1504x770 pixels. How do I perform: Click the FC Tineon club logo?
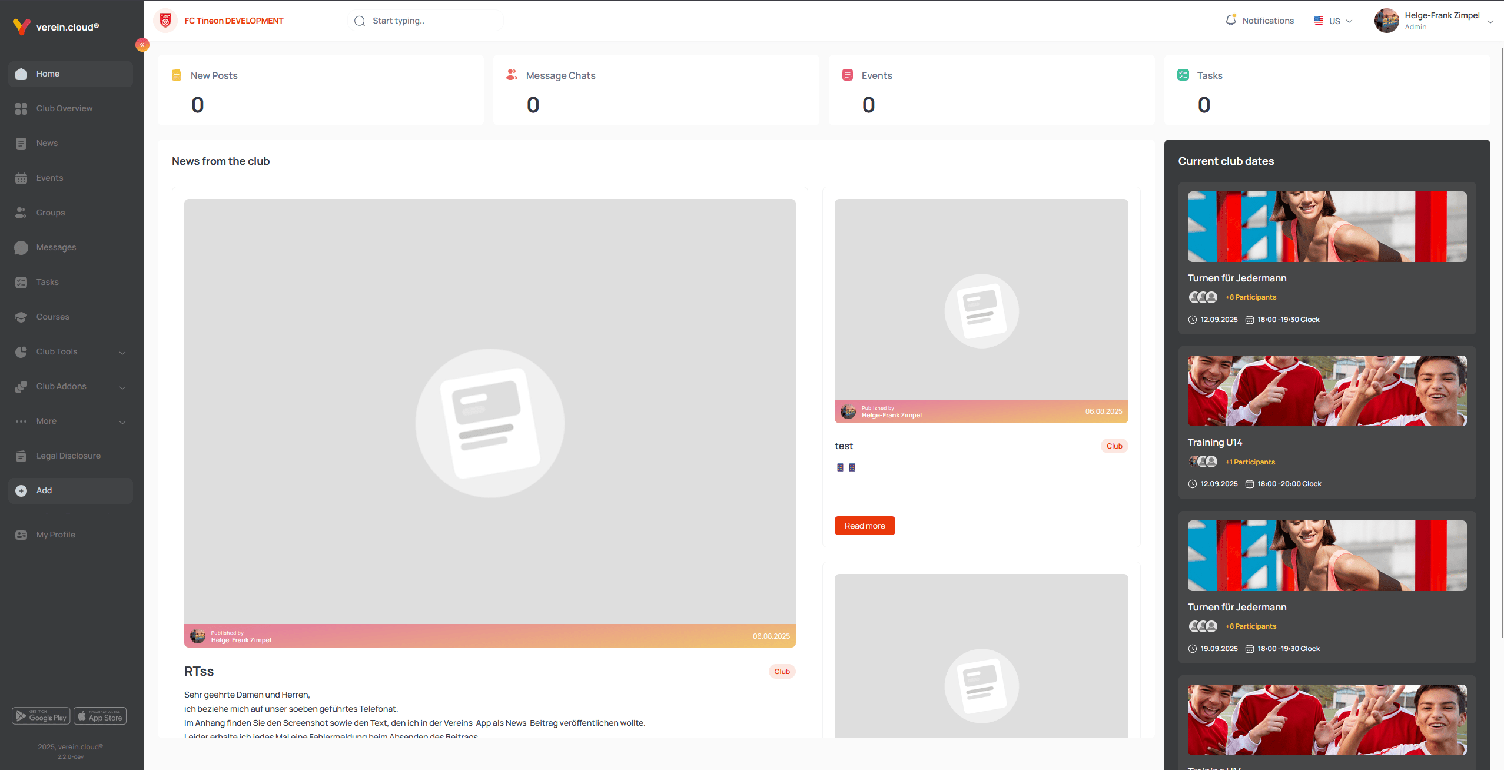165,21
